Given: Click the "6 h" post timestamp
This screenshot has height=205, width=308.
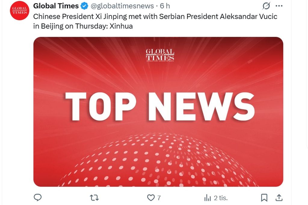Looking at the screenshot, I should click(165, 6).
